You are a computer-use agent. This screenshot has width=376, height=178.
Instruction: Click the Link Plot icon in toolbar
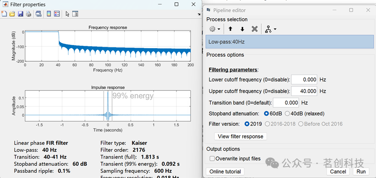pyautogui.click(x=39, y=14)
